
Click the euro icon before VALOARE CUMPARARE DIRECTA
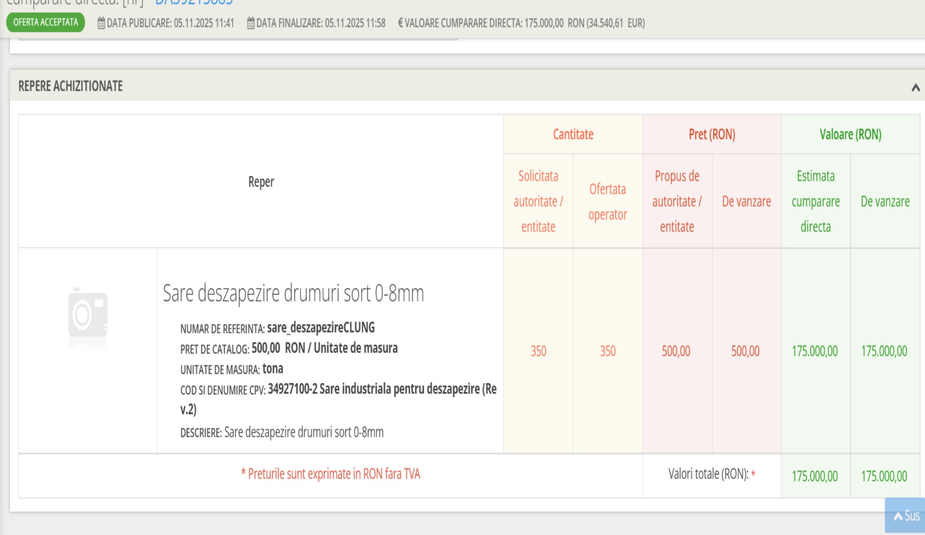click(400, 23)
